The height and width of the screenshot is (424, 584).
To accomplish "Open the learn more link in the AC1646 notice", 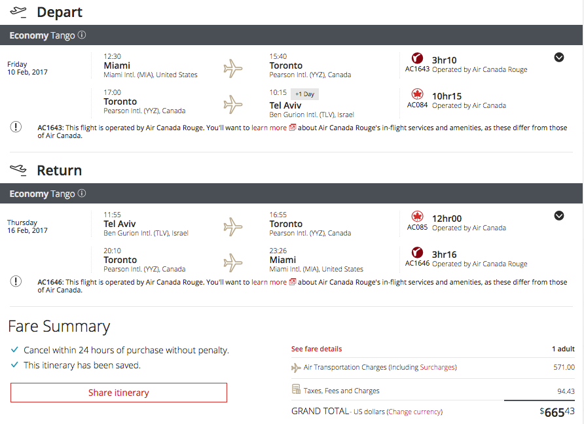I will (269, 282).
